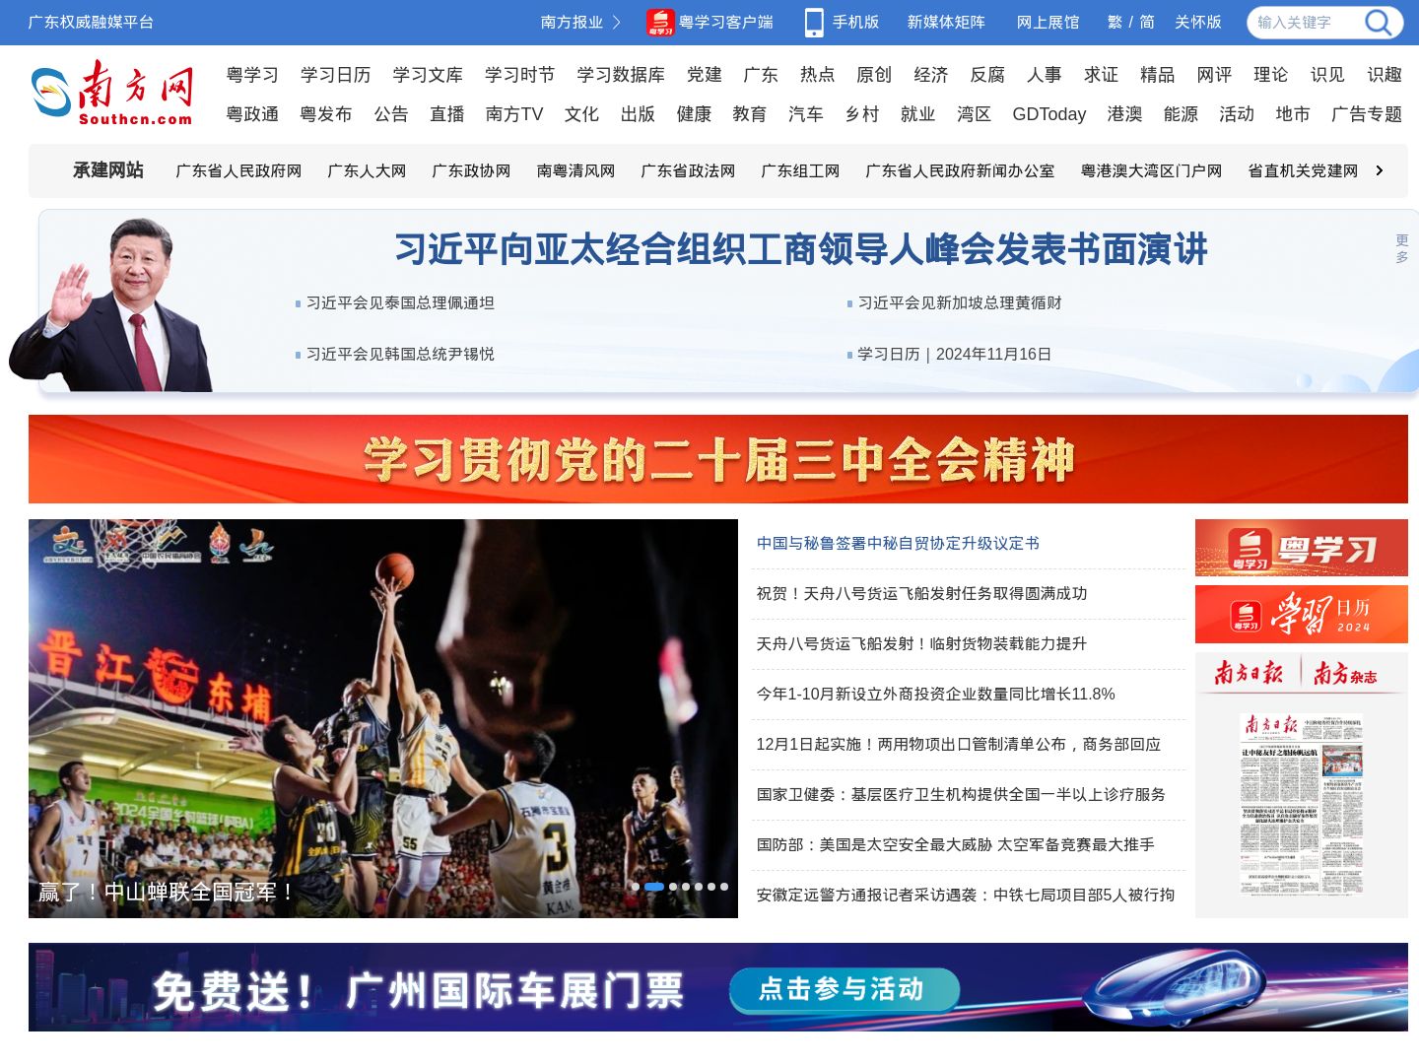Click the 学习日历 2024 sidebar banner
Image resolution: width=1419 pixels, height=1064 pixels.
1302,615
